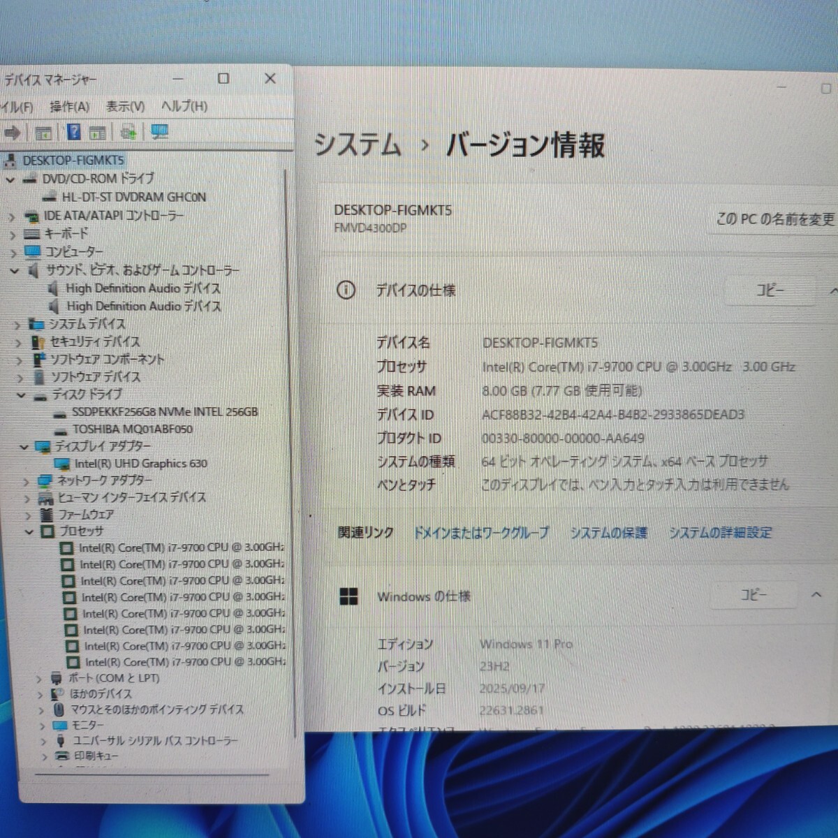Select DESKTOP-FIGMKT5 root tree node
This screenshot has height=838, width=838.
(x=73, y=161)
